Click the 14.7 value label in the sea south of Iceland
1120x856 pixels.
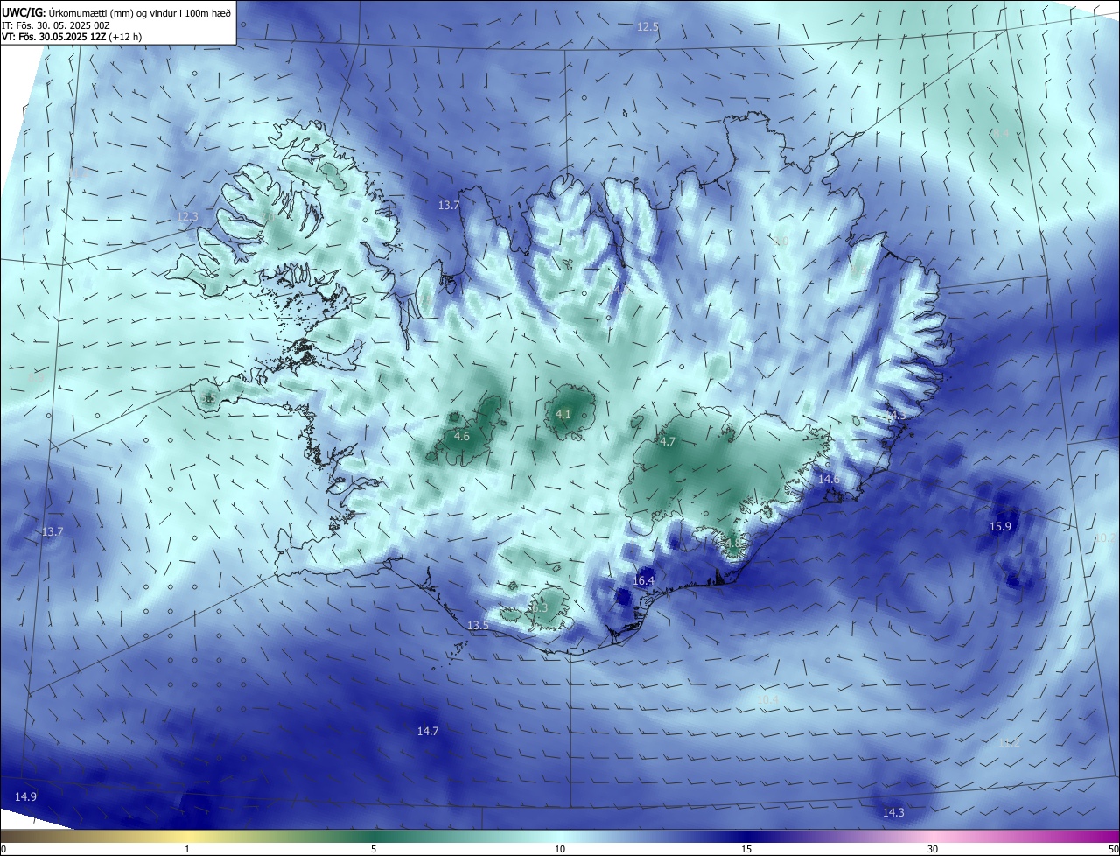[x=428, y=731]
